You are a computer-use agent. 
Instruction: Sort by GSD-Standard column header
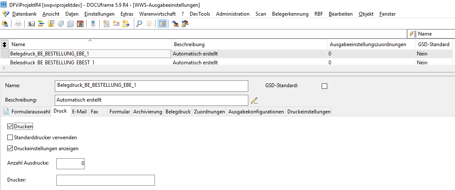[435, 44]
